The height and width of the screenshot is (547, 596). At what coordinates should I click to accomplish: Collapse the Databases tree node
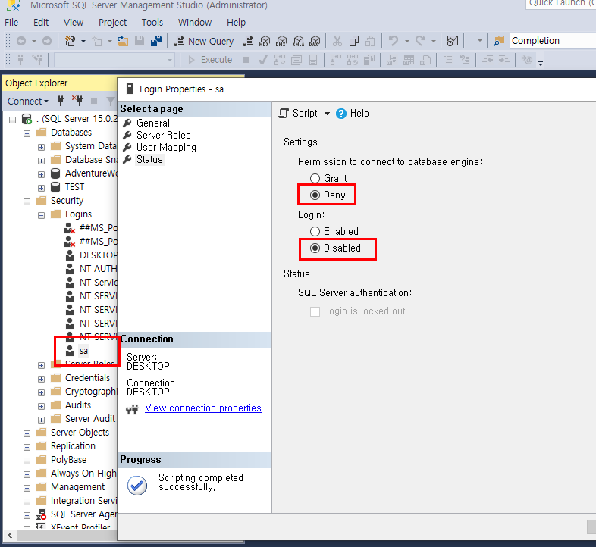(x=27, y=133)
